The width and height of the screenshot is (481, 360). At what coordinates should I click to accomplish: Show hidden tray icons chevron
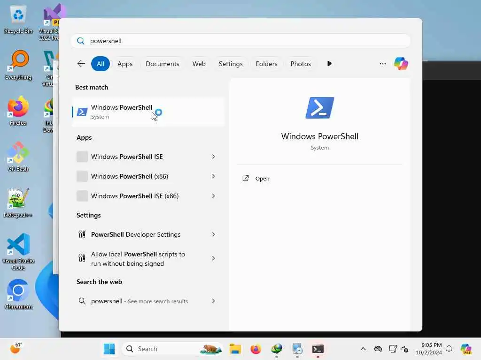(x=363, y=349)
